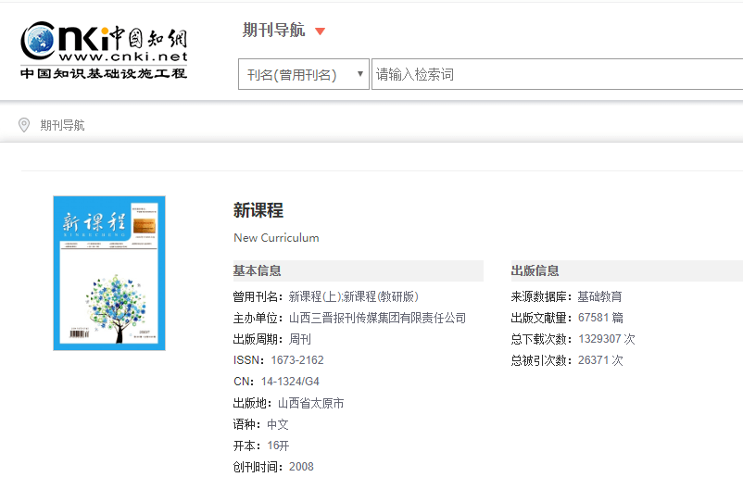The image size is (743, 477).
Task: Open the 刊名(曾用刊名) search field dropdown
Action: (x=304, y=74)
